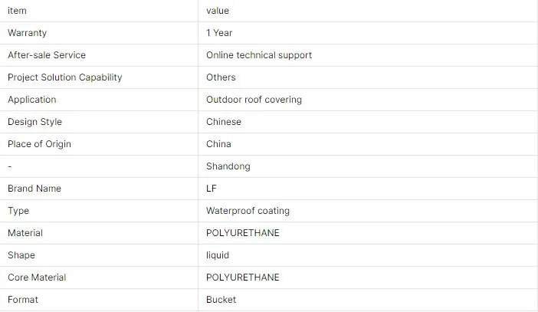Click the 'Others' value cell
The height and width of the screenshot is (312, 538).
coord(221,77)
